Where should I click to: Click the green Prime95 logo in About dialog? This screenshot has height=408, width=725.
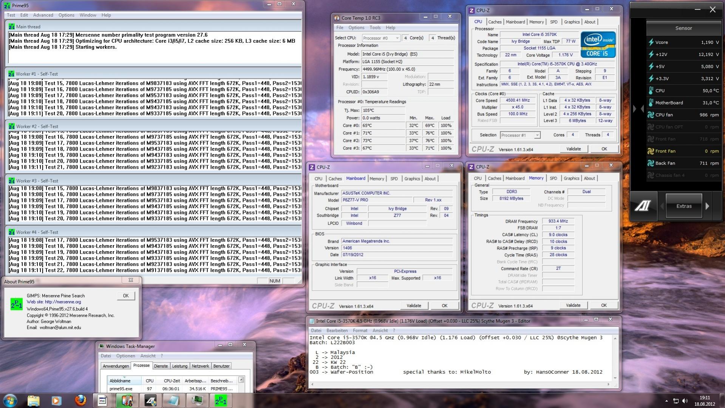pyautogui.click(x=16, y=304)
